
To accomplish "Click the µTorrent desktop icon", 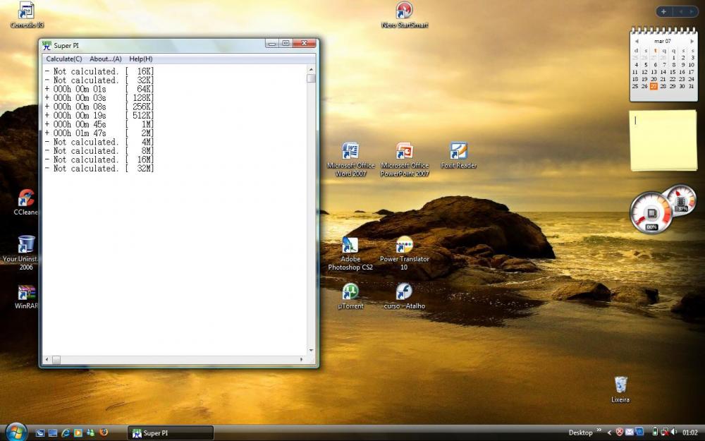I will click(x=350, y=291).
